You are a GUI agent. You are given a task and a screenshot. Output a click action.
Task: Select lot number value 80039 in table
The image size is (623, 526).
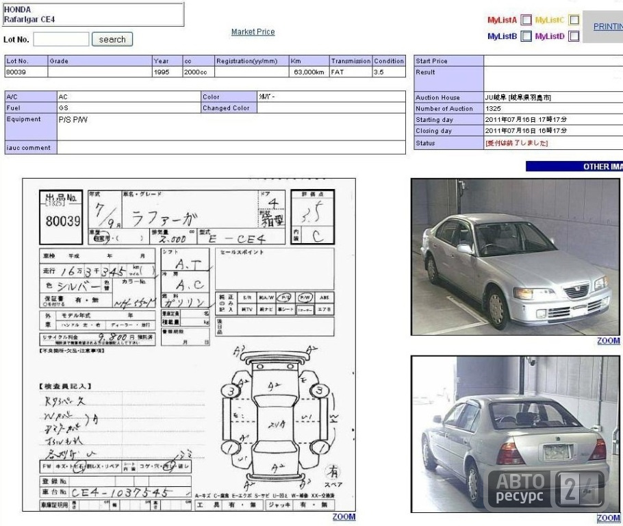coord(16,72)
